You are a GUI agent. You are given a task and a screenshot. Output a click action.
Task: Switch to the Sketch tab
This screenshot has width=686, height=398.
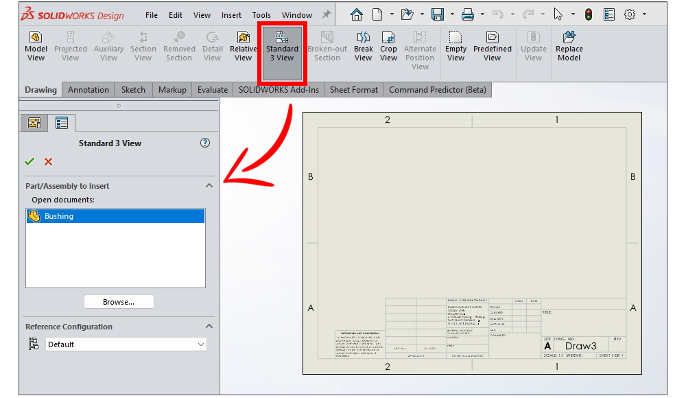click(133, 90)
